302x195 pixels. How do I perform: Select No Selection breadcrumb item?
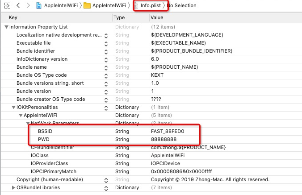181,6
